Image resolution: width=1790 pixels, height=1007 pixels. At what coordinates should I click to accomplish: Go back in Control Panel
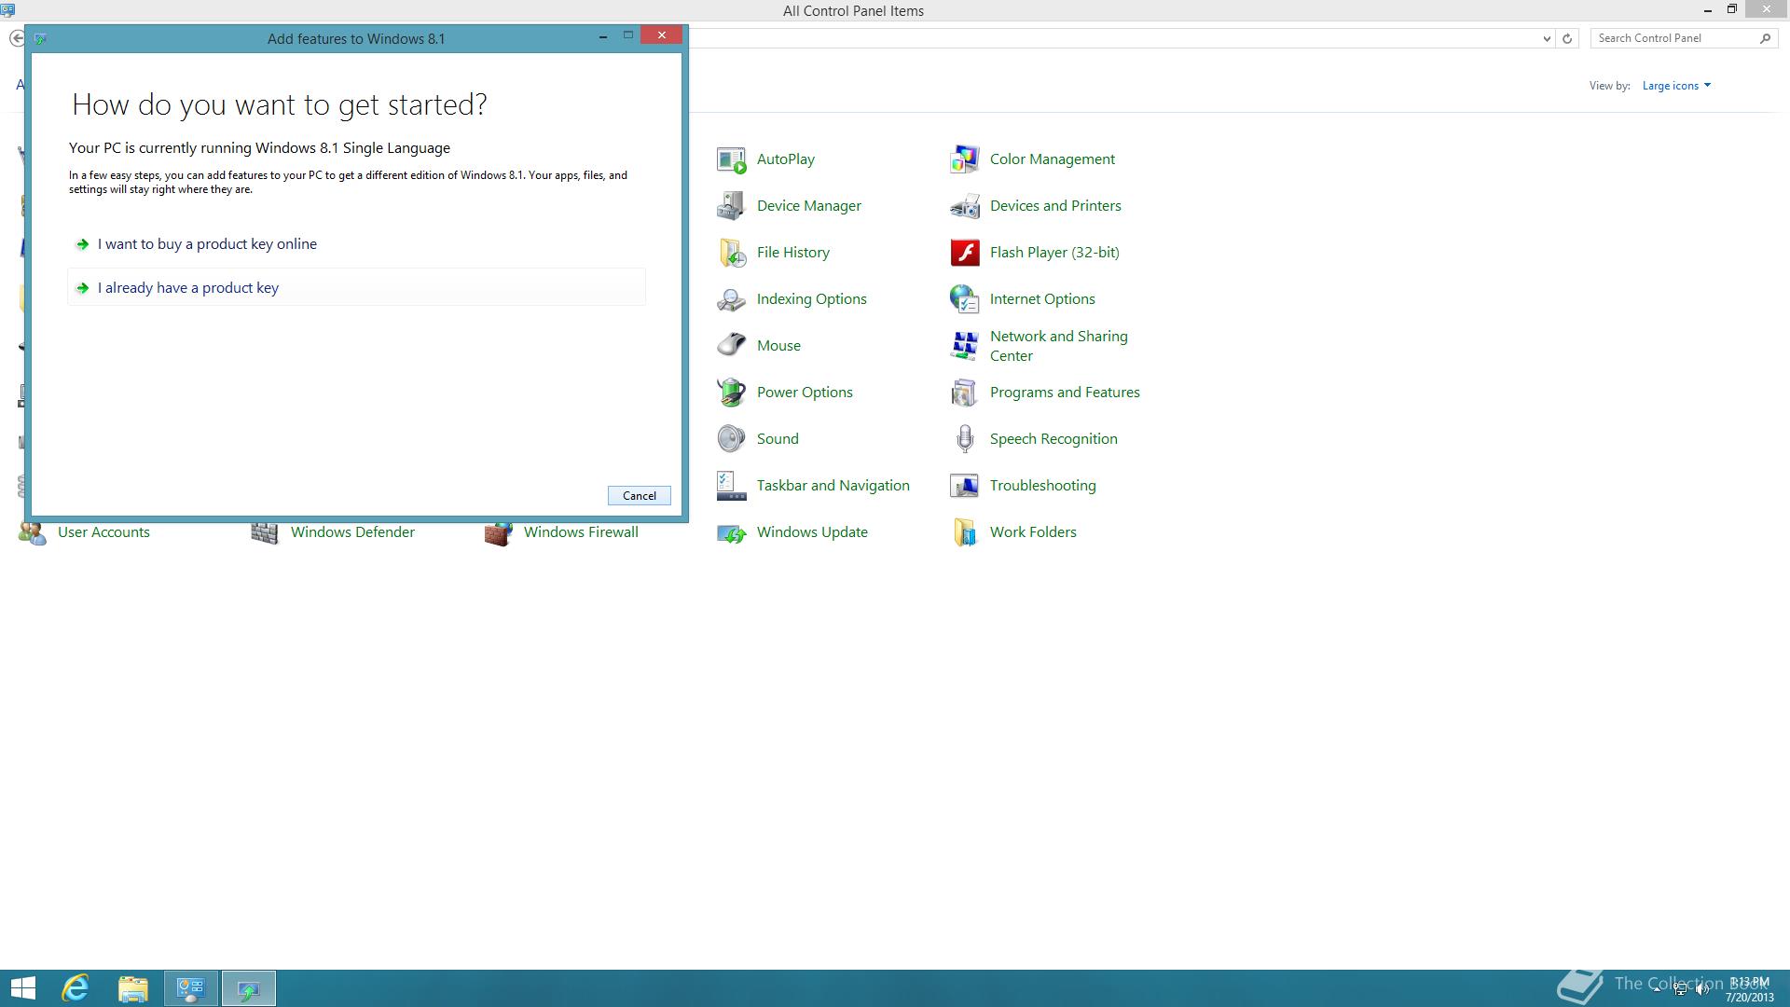[16, 38]
